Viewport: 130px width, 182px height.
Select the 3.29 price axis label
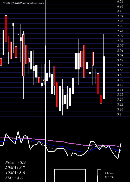tap(120, 100)
